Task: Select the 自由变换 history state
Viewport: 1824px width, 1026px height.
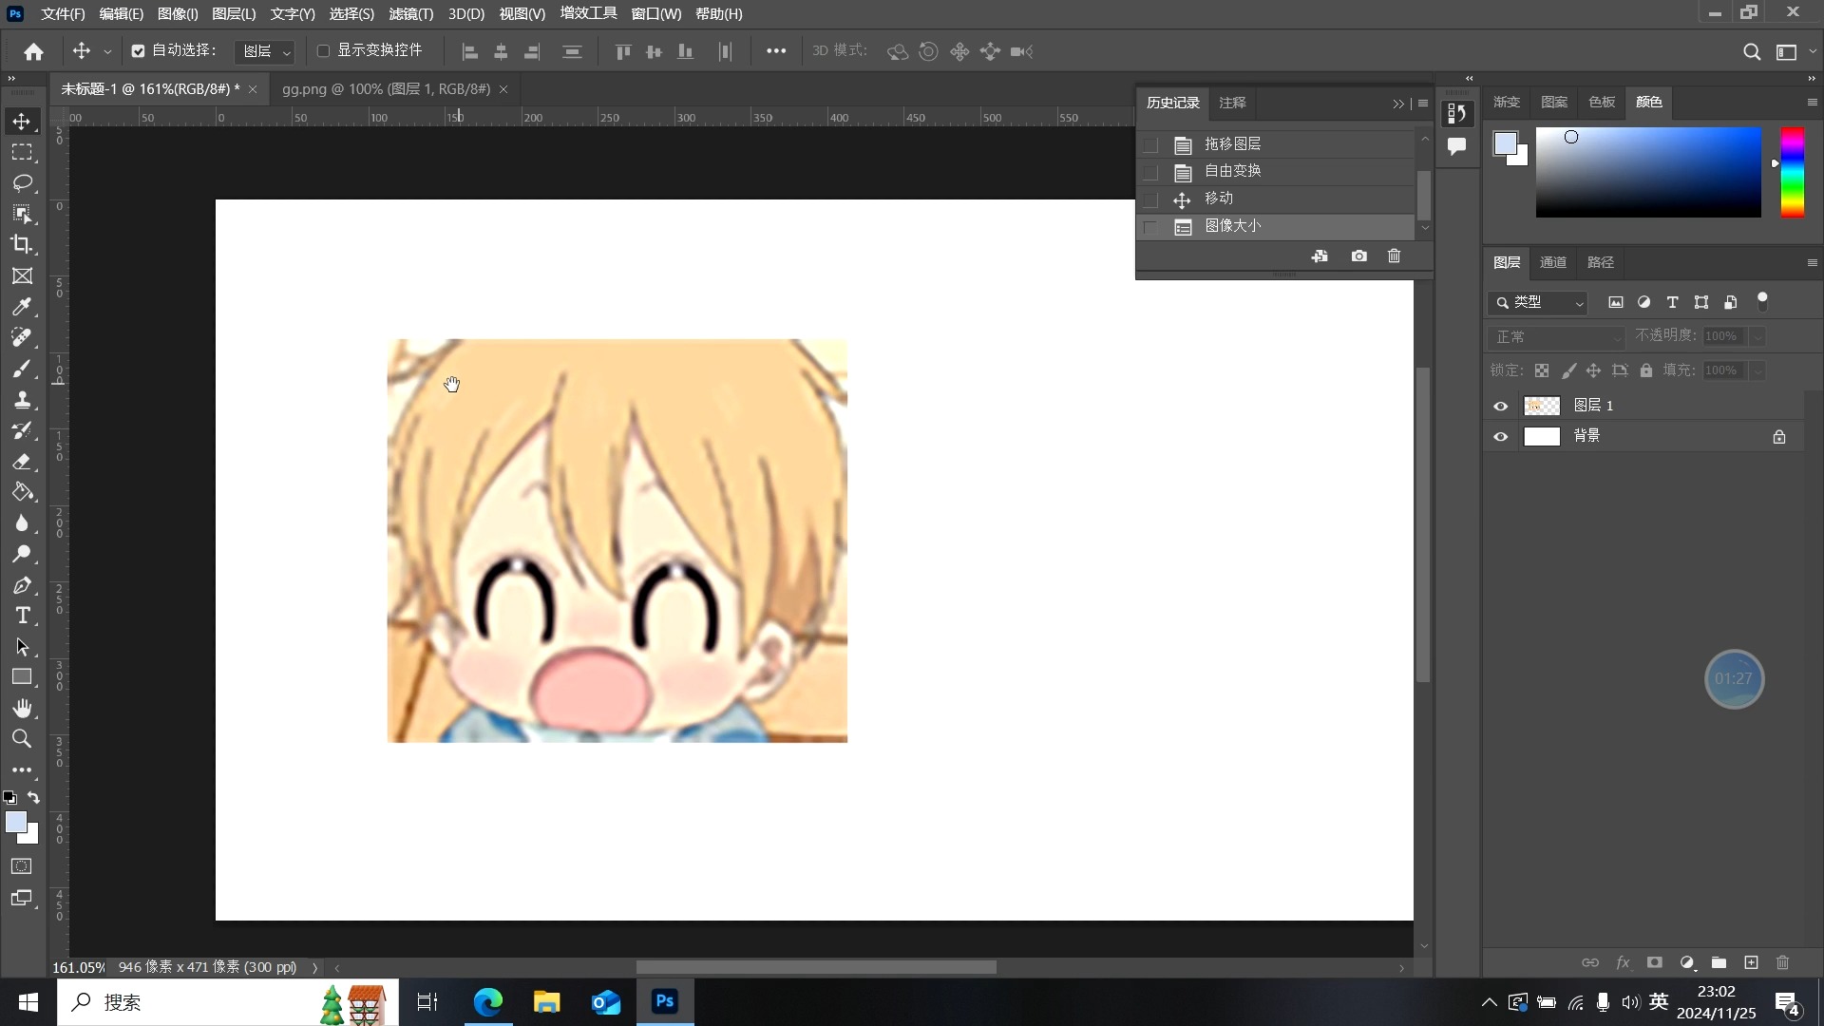Action: [1276, 172]
